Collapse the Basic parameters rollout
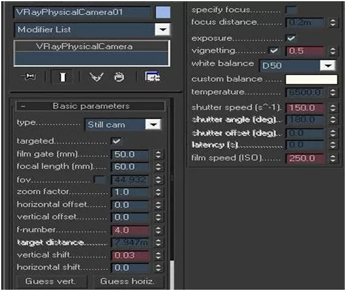346x291 pixels. click(91, 106)
